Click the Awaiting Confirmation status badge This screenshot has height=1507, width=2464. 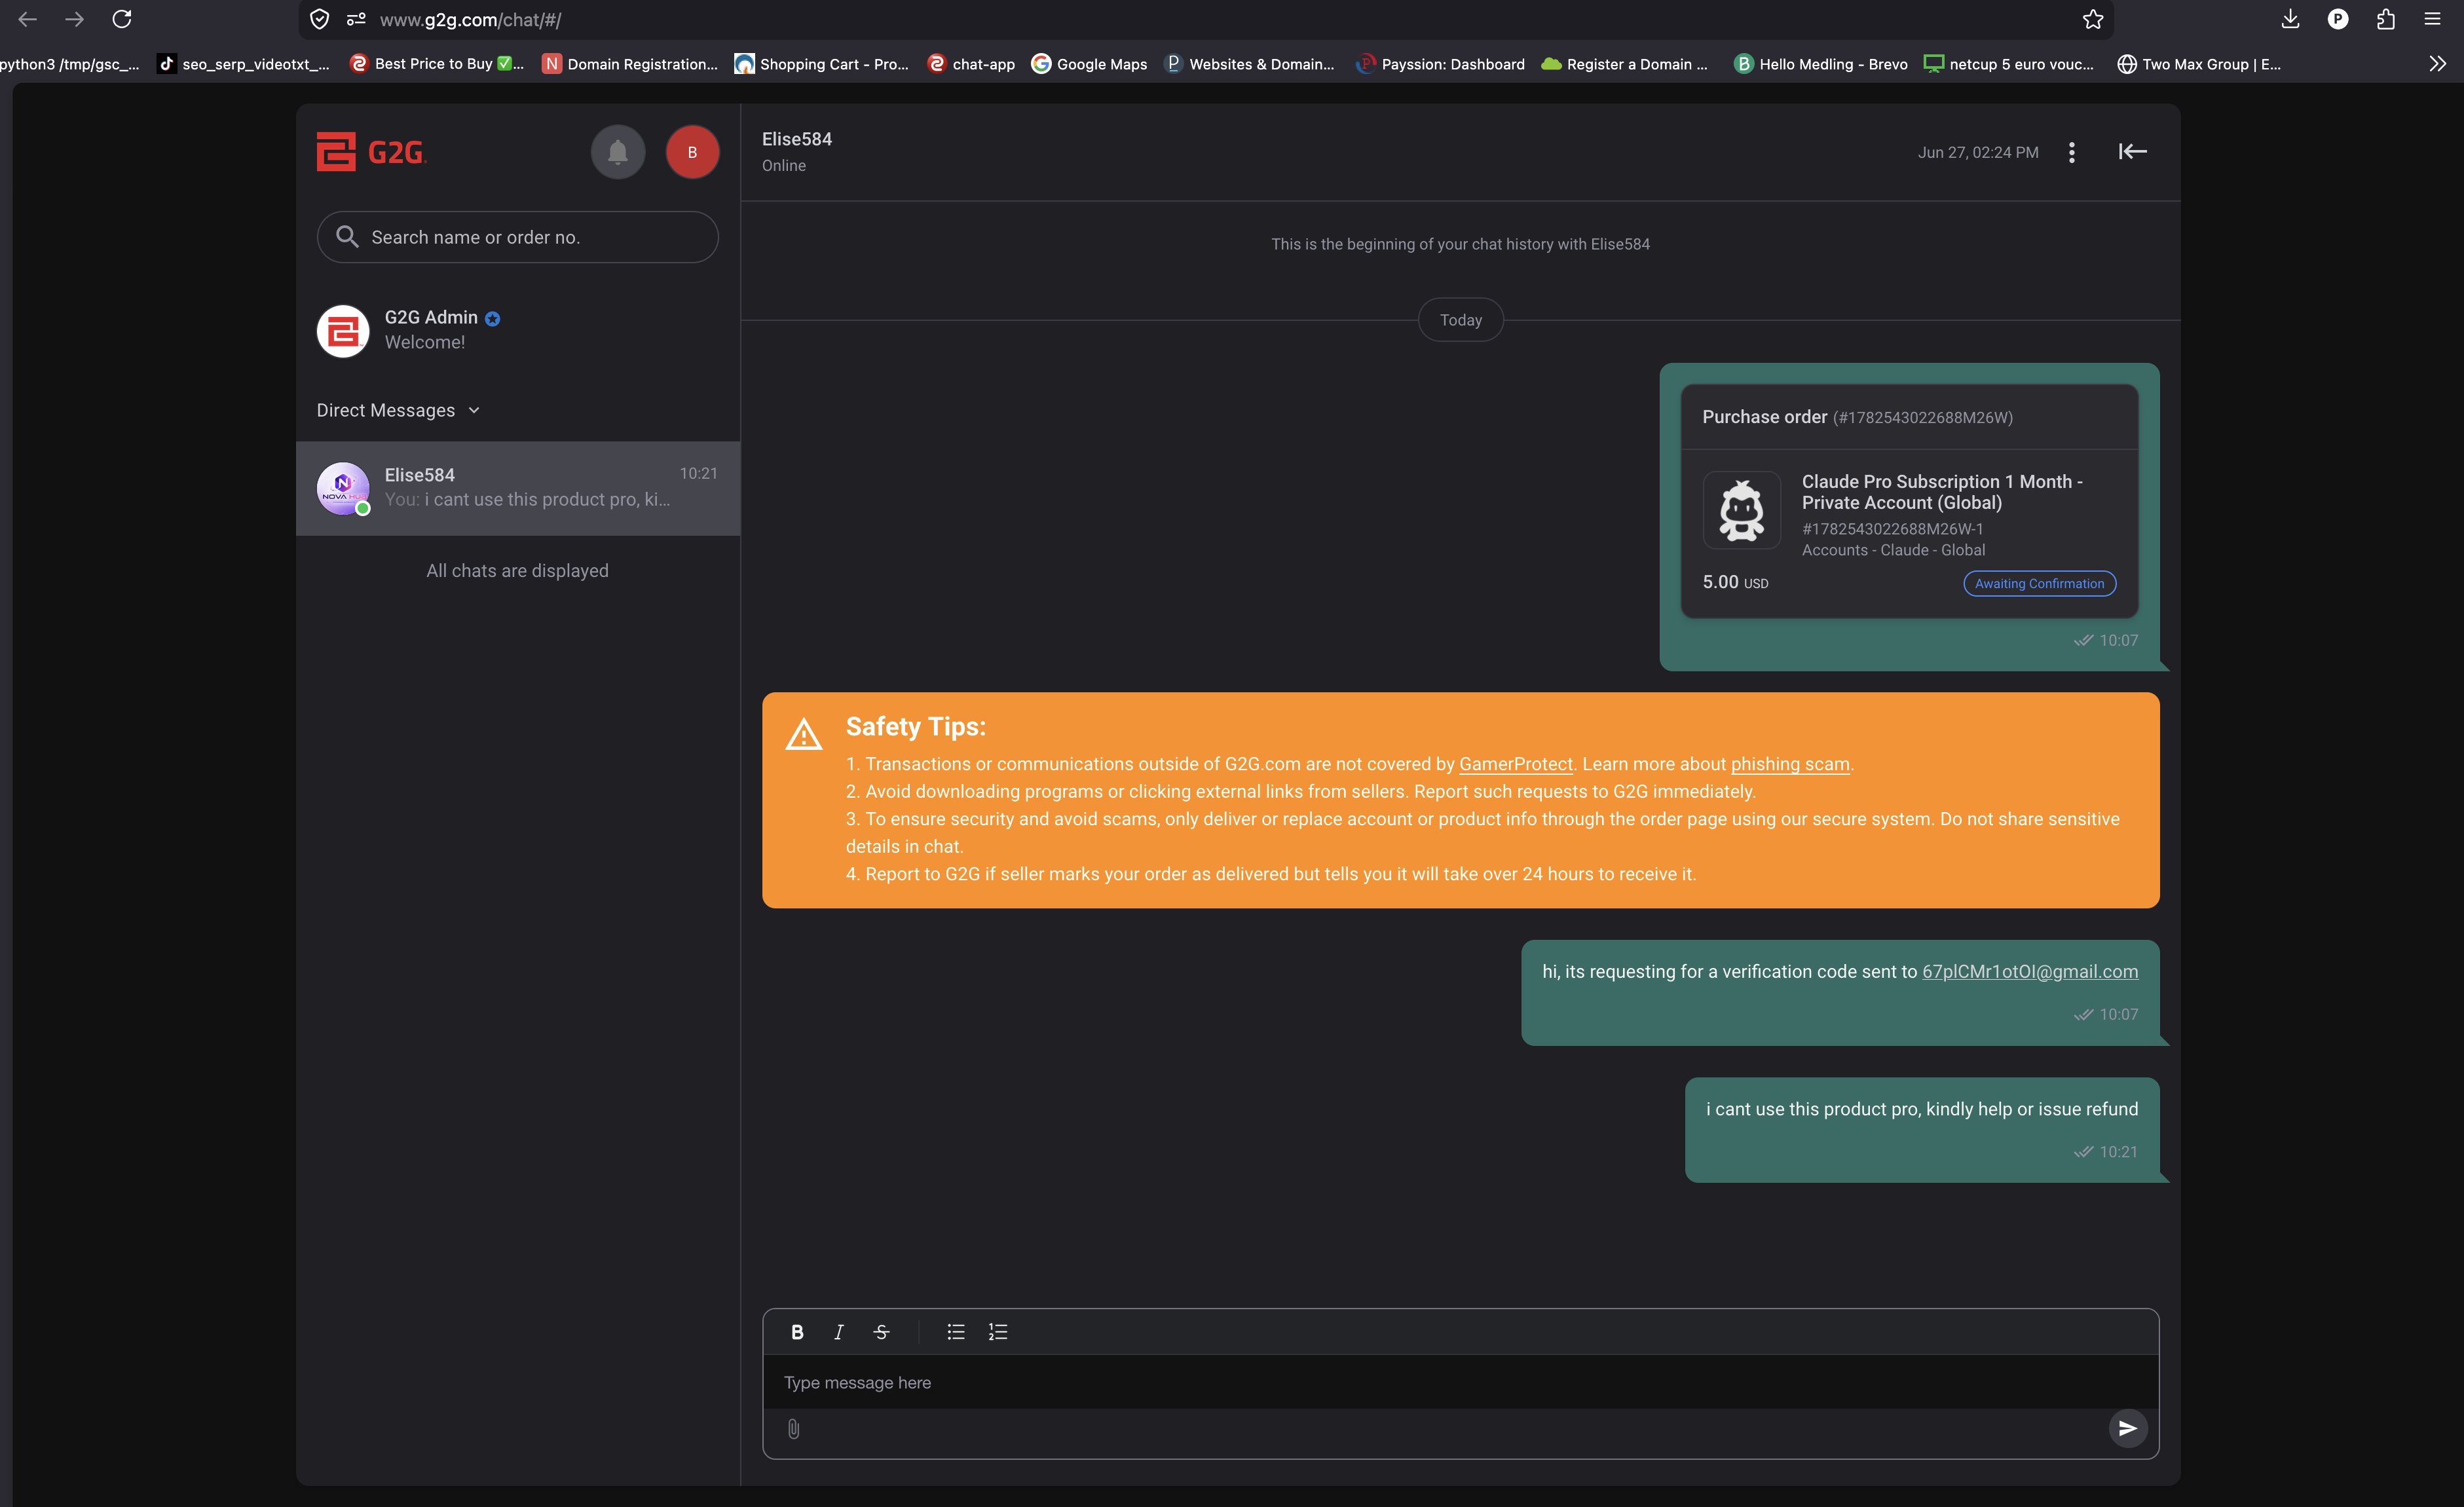[x=2039, y=583]
